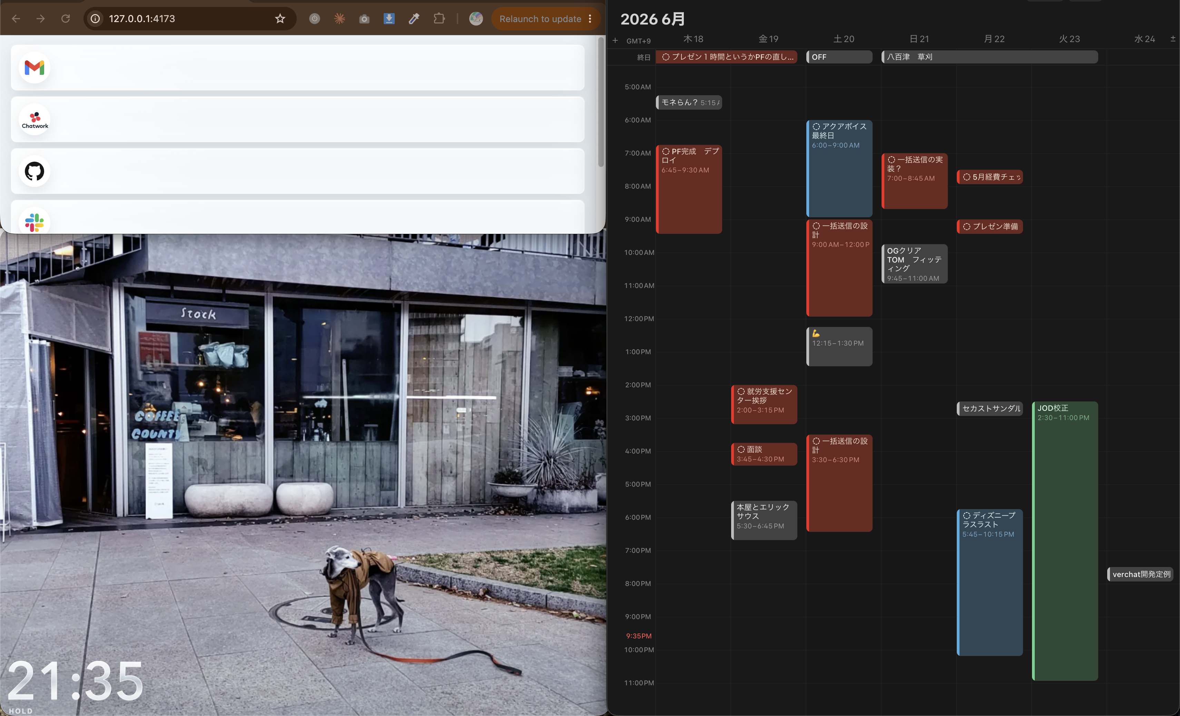Open the OFF all-day event

click(x=839, y=57)
